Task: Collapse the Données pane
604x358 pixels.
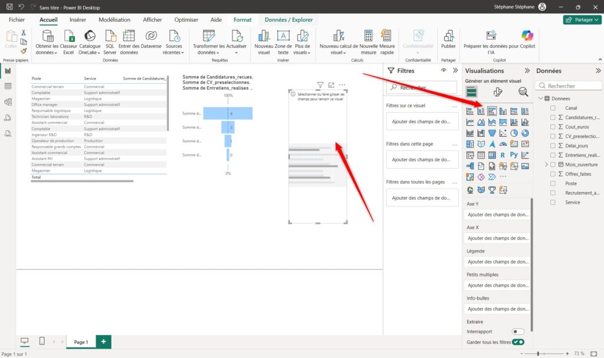Action: click(x=598, y=71)
